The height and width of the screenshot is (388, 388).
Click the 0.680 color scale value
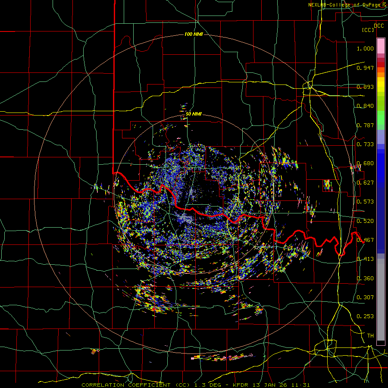coord(365,163)
